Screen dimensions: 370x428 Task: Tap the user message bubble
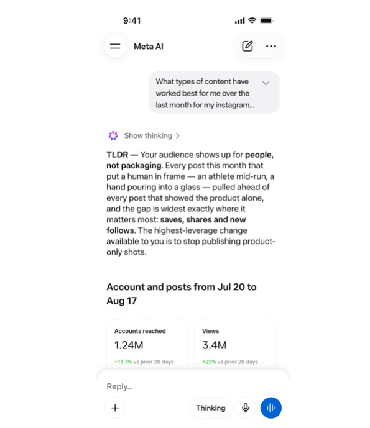click(214, 93)
